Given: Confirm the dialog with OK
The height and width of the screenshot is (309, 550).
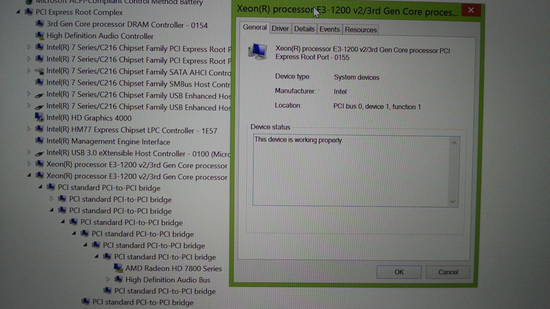Looking at the screenshot, I should click(x=399, y=272).
